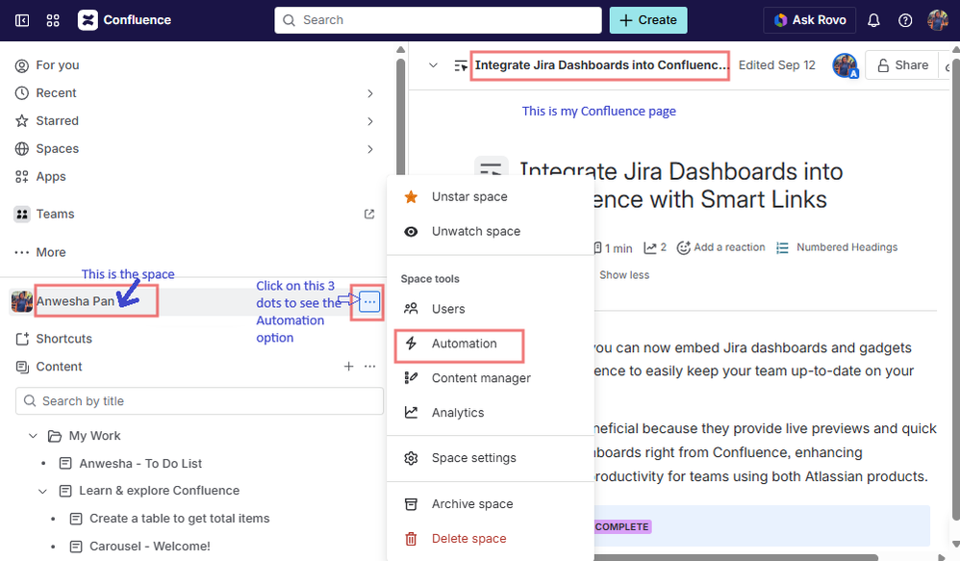Click Add a reaction

[x=720, y=247]
